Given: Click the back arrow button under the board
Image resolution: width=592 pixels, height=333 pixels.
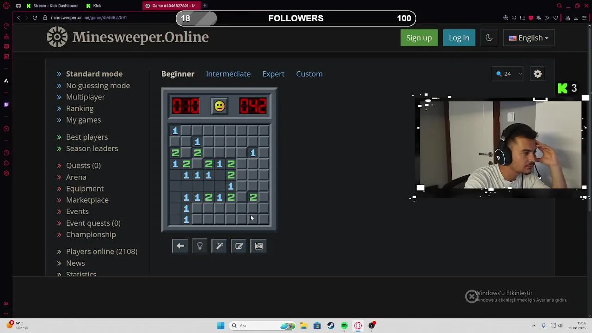Looking at the screenshot, I should click(180, 246).
